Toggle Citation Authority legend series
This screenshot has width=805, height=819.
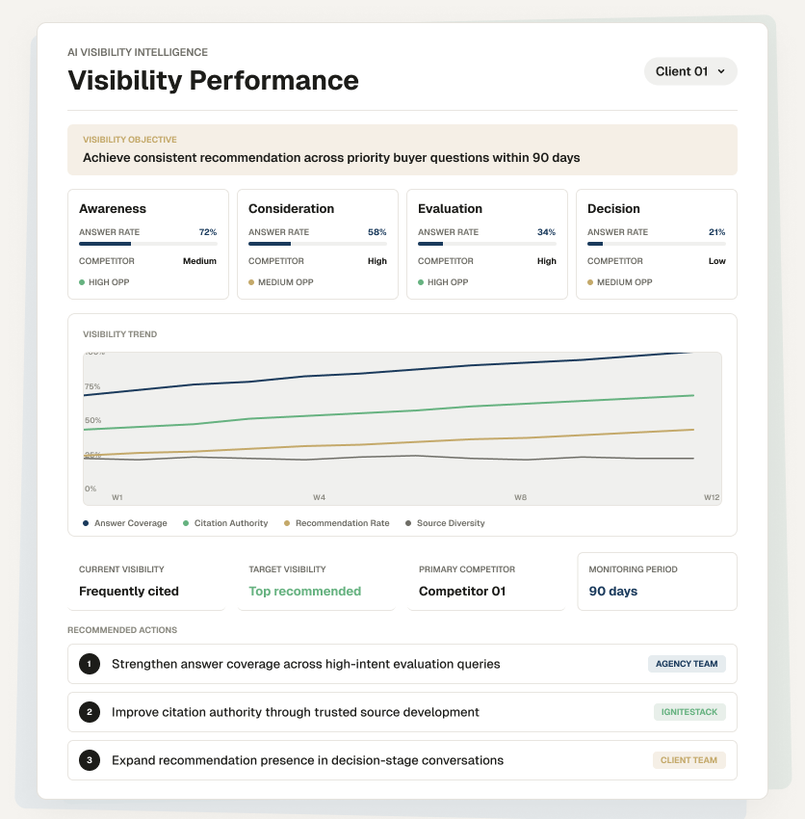pos(225,523)
